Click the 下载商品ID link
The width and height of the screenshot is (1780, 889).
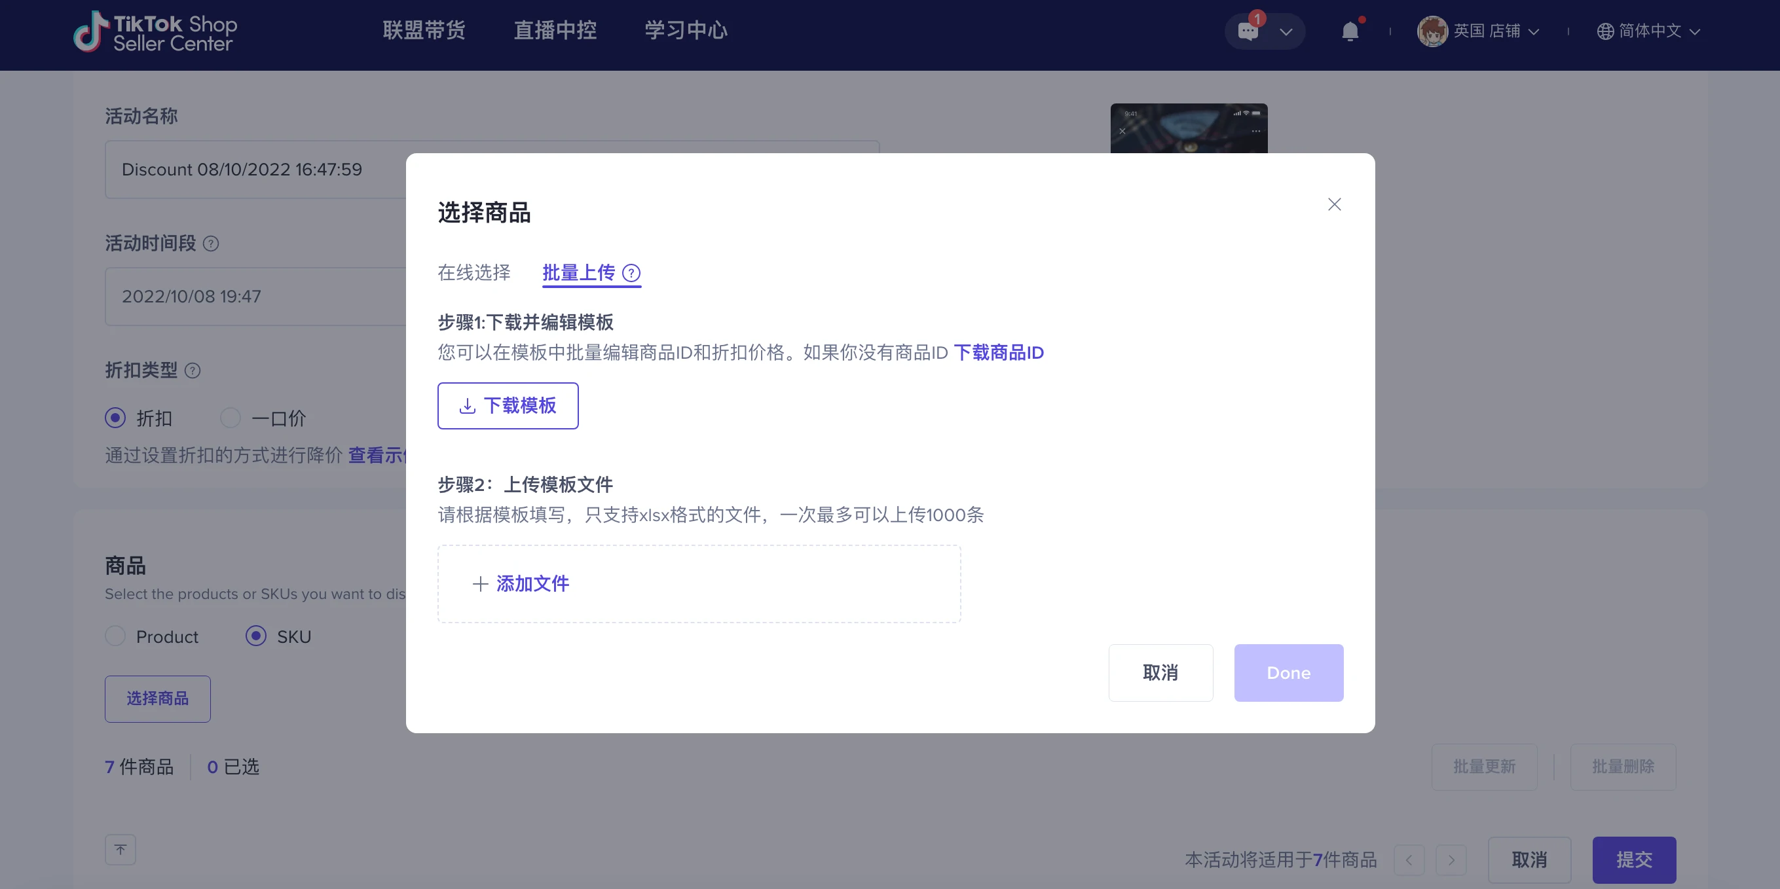998,352
